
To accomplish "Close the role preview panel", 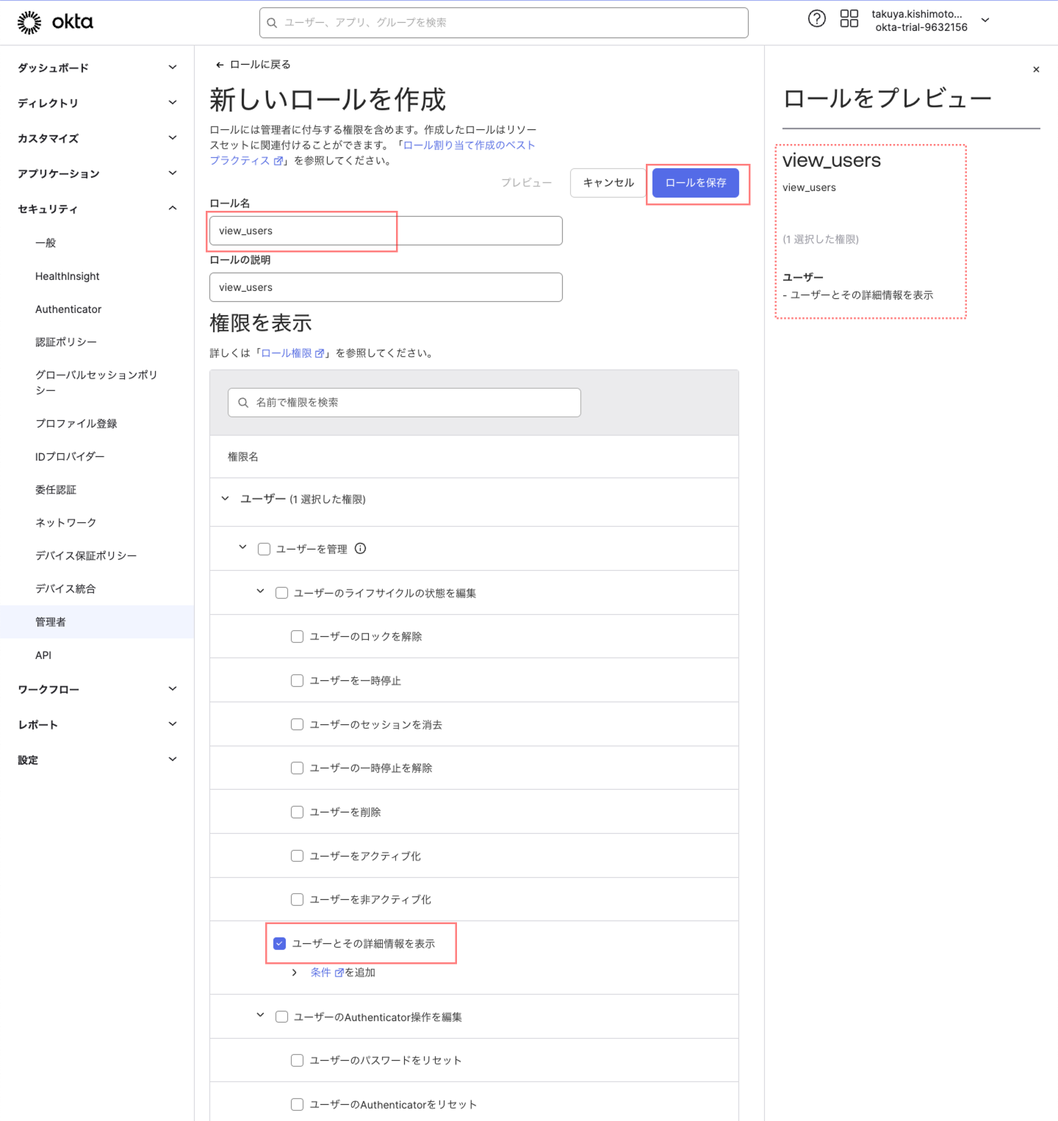I will (x=1036, y=70).
